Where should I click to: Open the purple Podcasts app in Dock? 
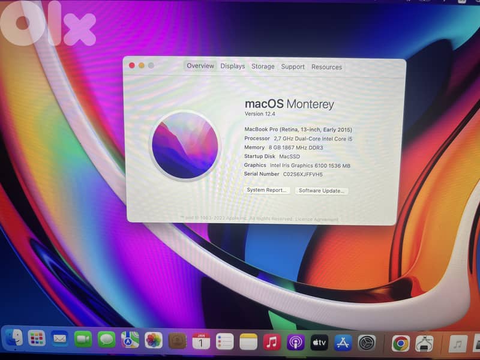point(295,342)
